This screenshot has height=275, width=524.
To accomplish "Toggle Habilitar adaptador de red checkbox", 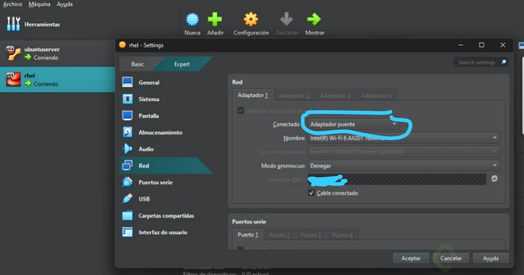I will click(240, 110).
